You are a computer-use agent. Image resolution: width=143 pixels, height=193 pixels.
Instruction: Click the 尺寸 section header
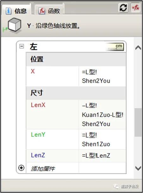(x=76, y=93)
